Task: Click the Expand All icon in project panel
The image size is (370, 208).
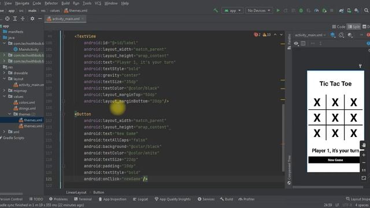Action: [15, 18]
